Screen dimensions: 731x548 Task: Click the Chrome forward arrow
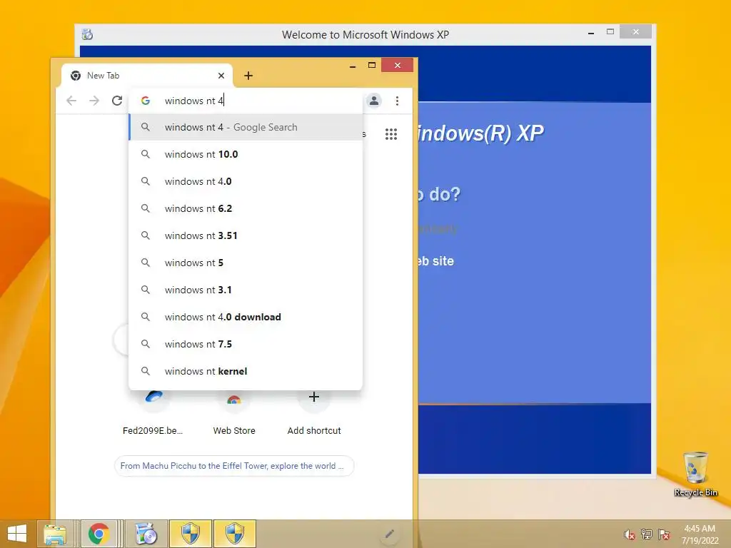coord(94,101)
